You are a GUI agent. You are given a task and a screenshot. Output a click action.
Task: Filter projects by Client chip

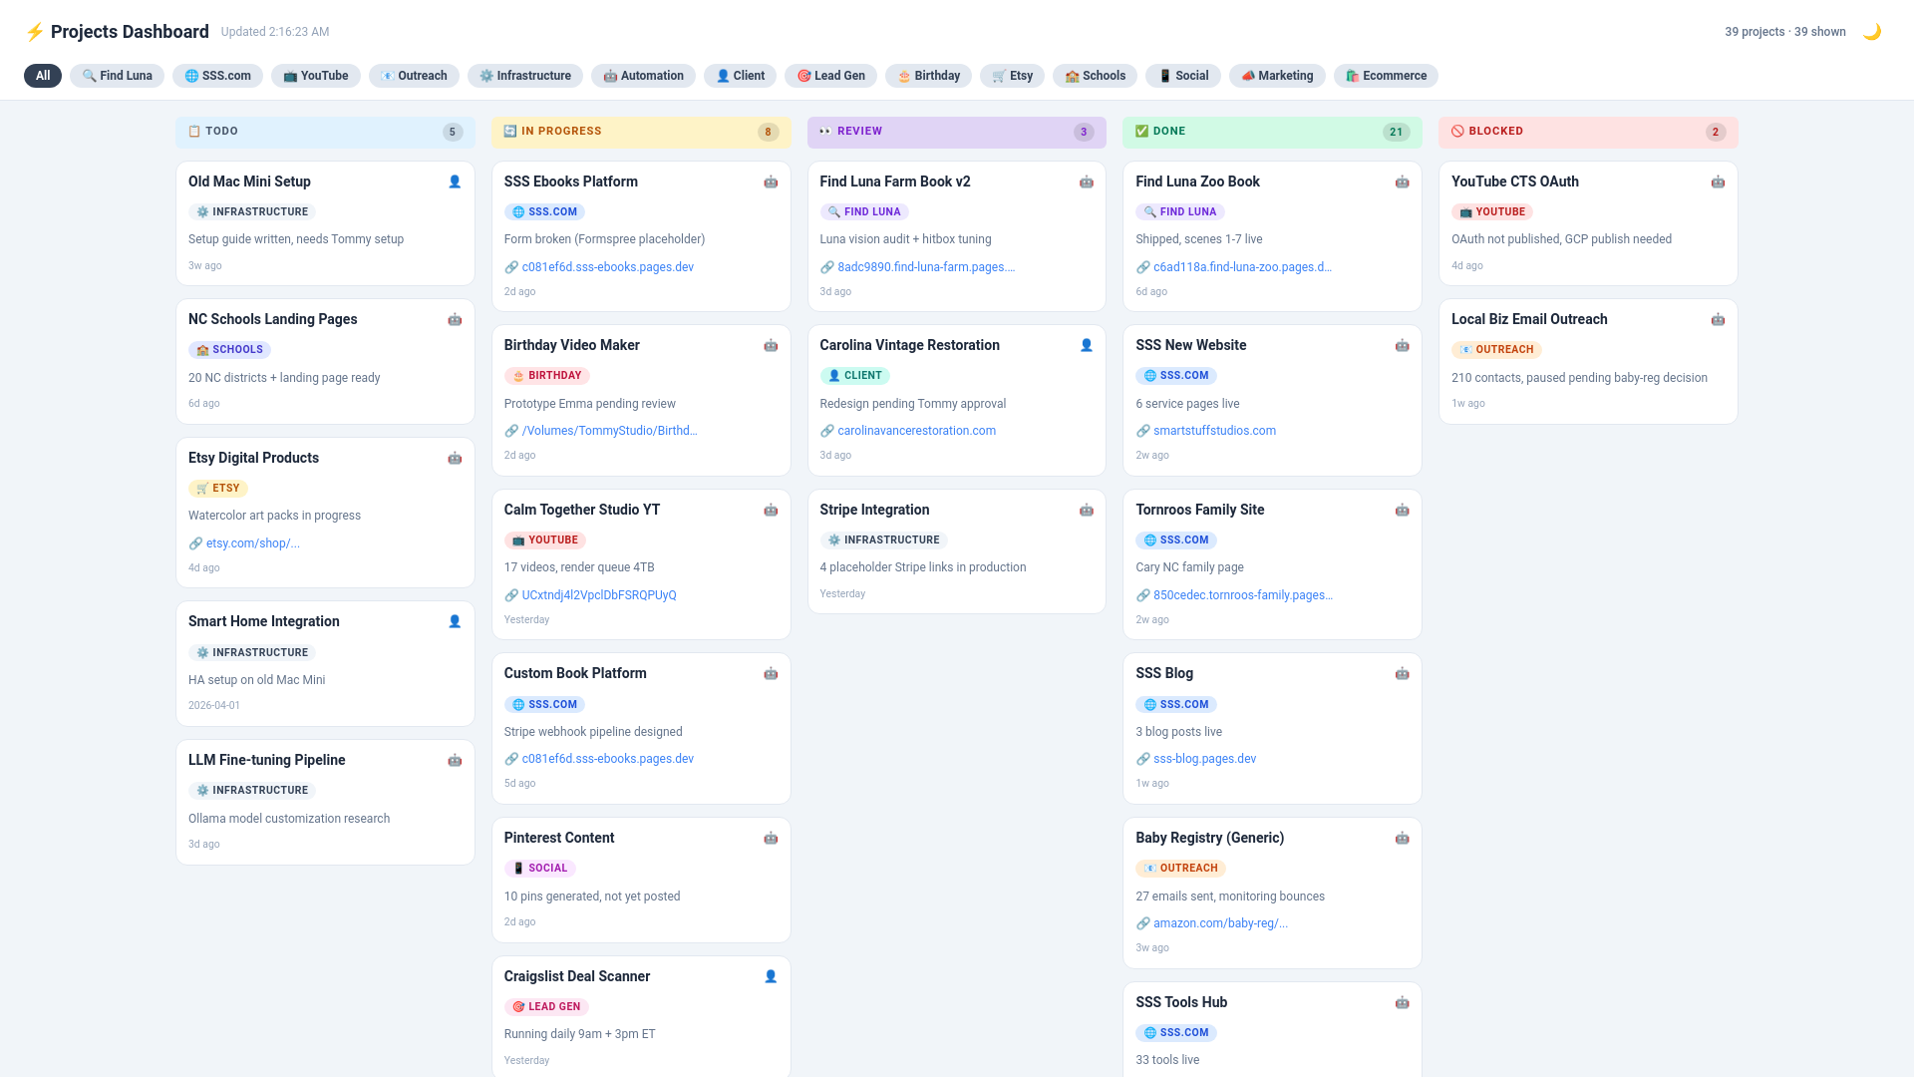pos(741,76)
